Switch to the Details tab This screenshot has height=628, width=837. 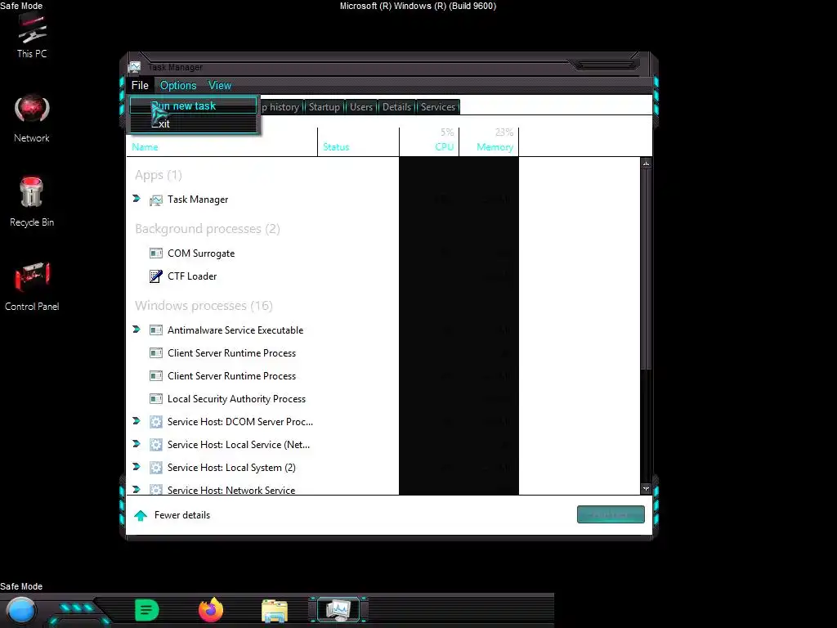(x=396, y=107)
